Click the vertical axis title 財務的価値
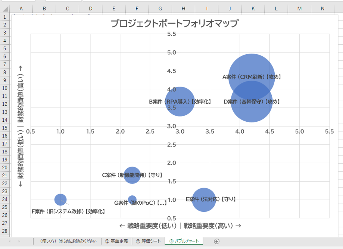Viewport: 343px width, 249px height. [x=21, y=127]
